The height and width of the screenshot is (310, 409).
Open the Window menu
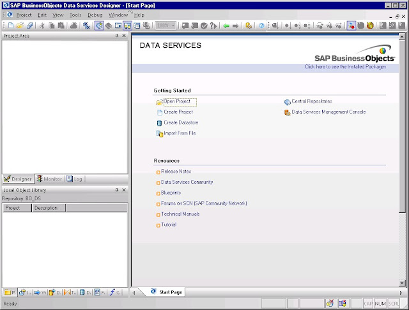(118, 15)
